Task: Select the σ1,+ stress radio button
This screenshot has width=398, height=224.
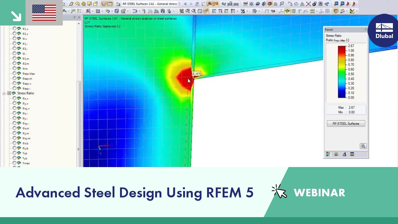Action: click(14, 29)
